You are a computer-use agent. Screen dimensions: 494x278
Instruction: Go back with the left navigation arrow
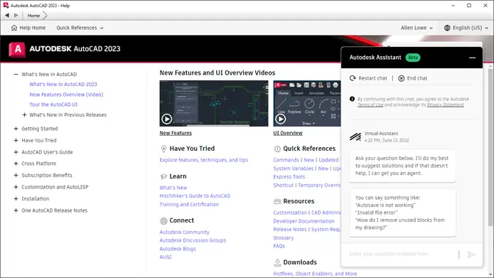7,15
